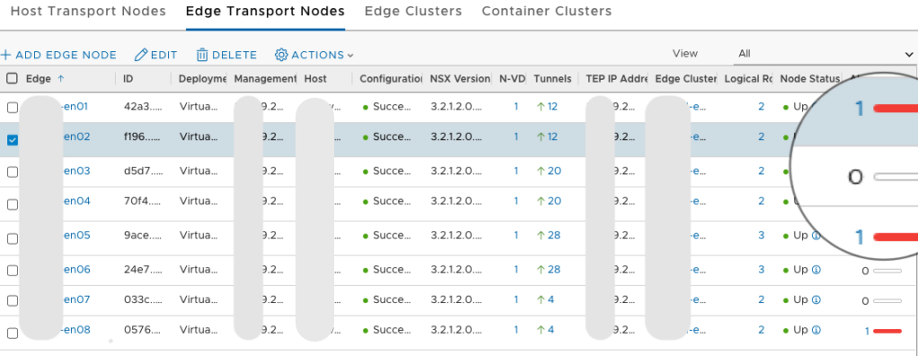Click the sort arrow icon in Edge column header
The width and height of the screenshot is (918, 356).
tap(60, 78)
